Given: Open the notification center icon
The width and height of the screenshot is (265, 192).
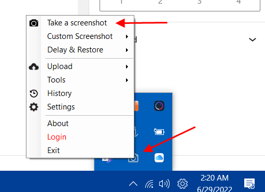Looking at the screenshot, I should coord(249,184).
